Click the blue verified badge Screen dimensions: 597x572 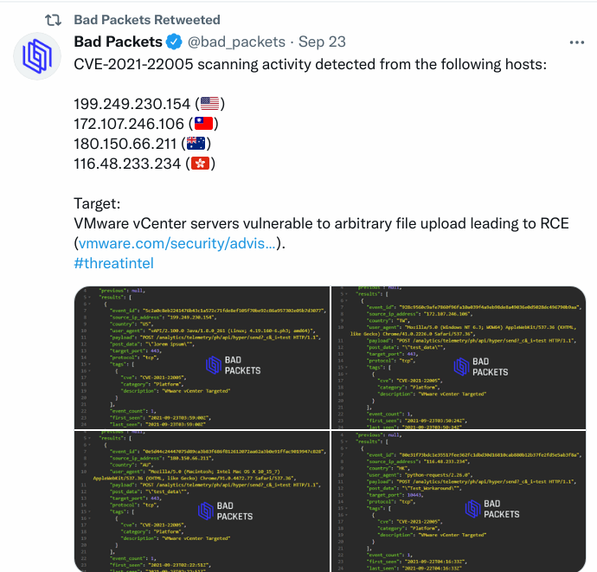point(175,42)
